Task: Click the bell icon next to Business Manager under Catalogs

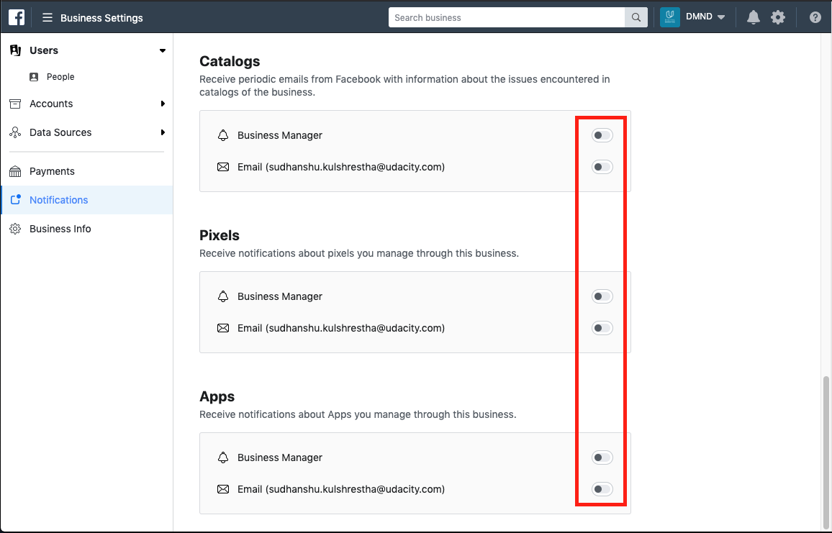Action: [x=223, y=135]
